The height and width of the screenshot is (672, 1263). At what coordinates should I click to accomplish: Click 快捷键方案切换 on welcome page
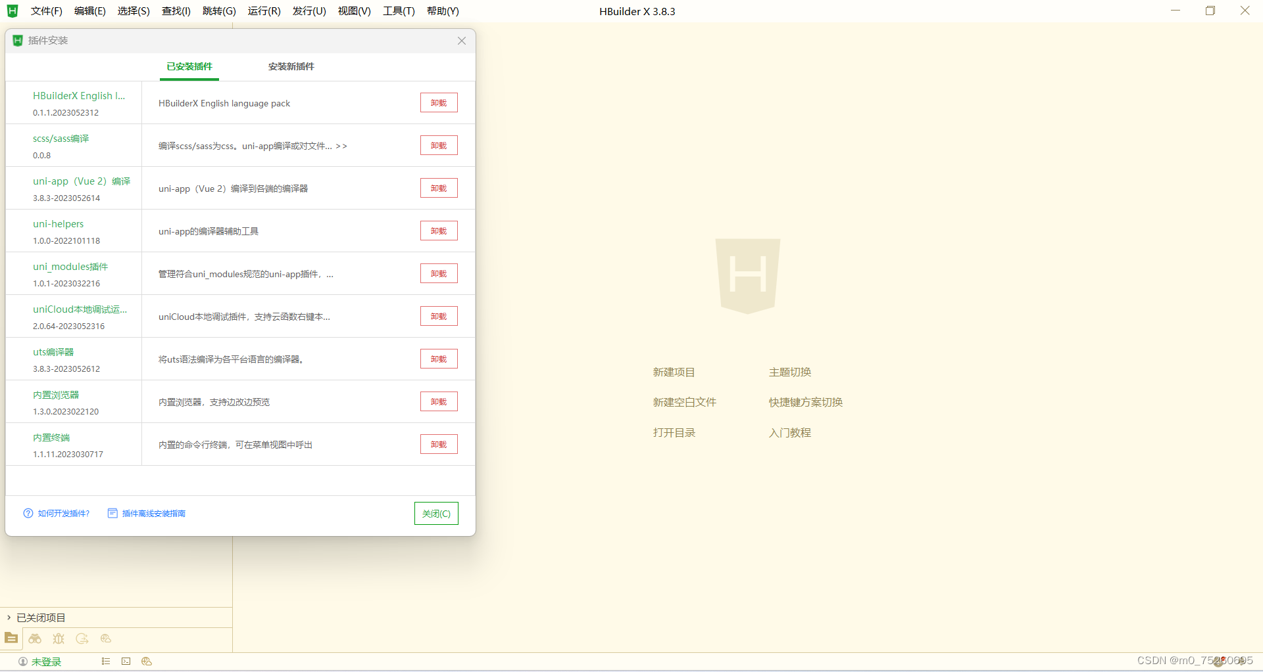(806, 403)
